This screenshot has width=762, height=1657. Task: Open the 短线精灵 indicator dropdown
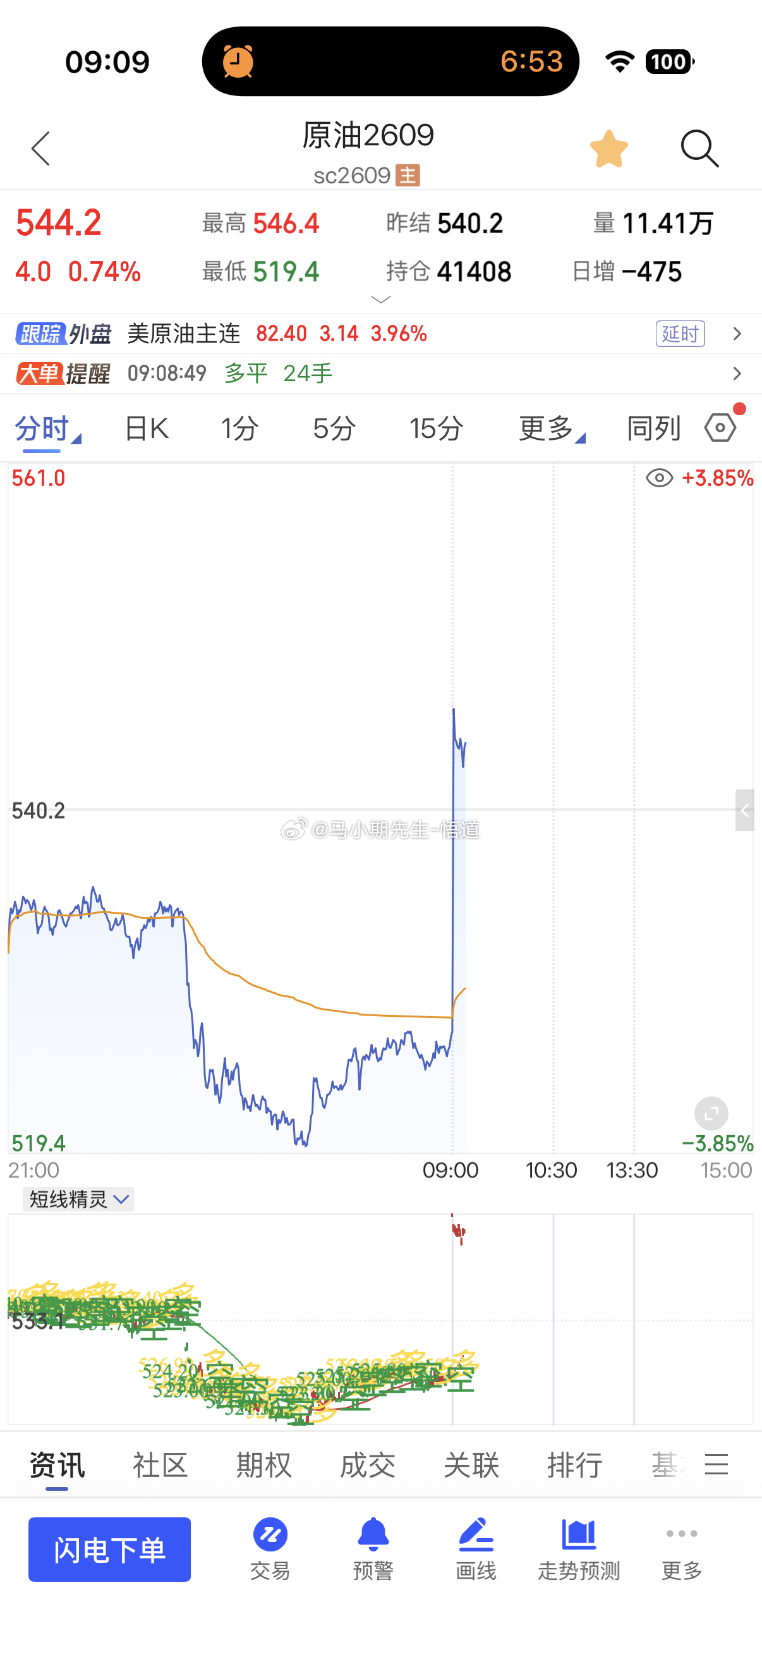[78, 1199]
